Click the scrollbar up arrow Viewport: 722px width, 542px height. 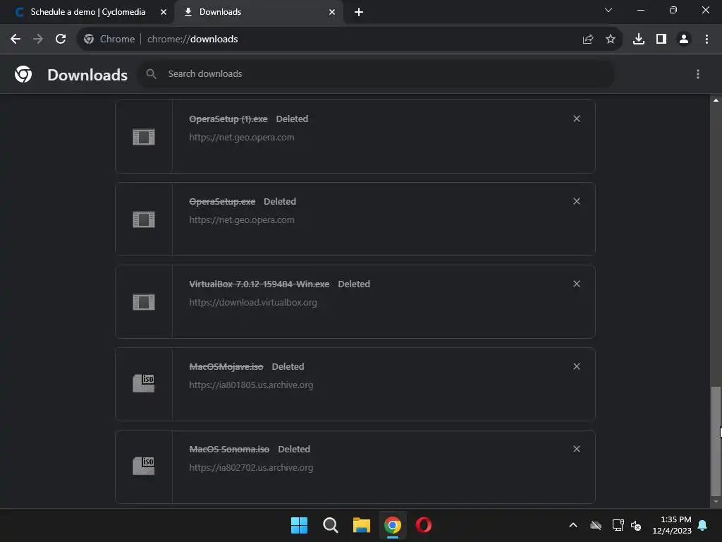click(x=716, y=100)
